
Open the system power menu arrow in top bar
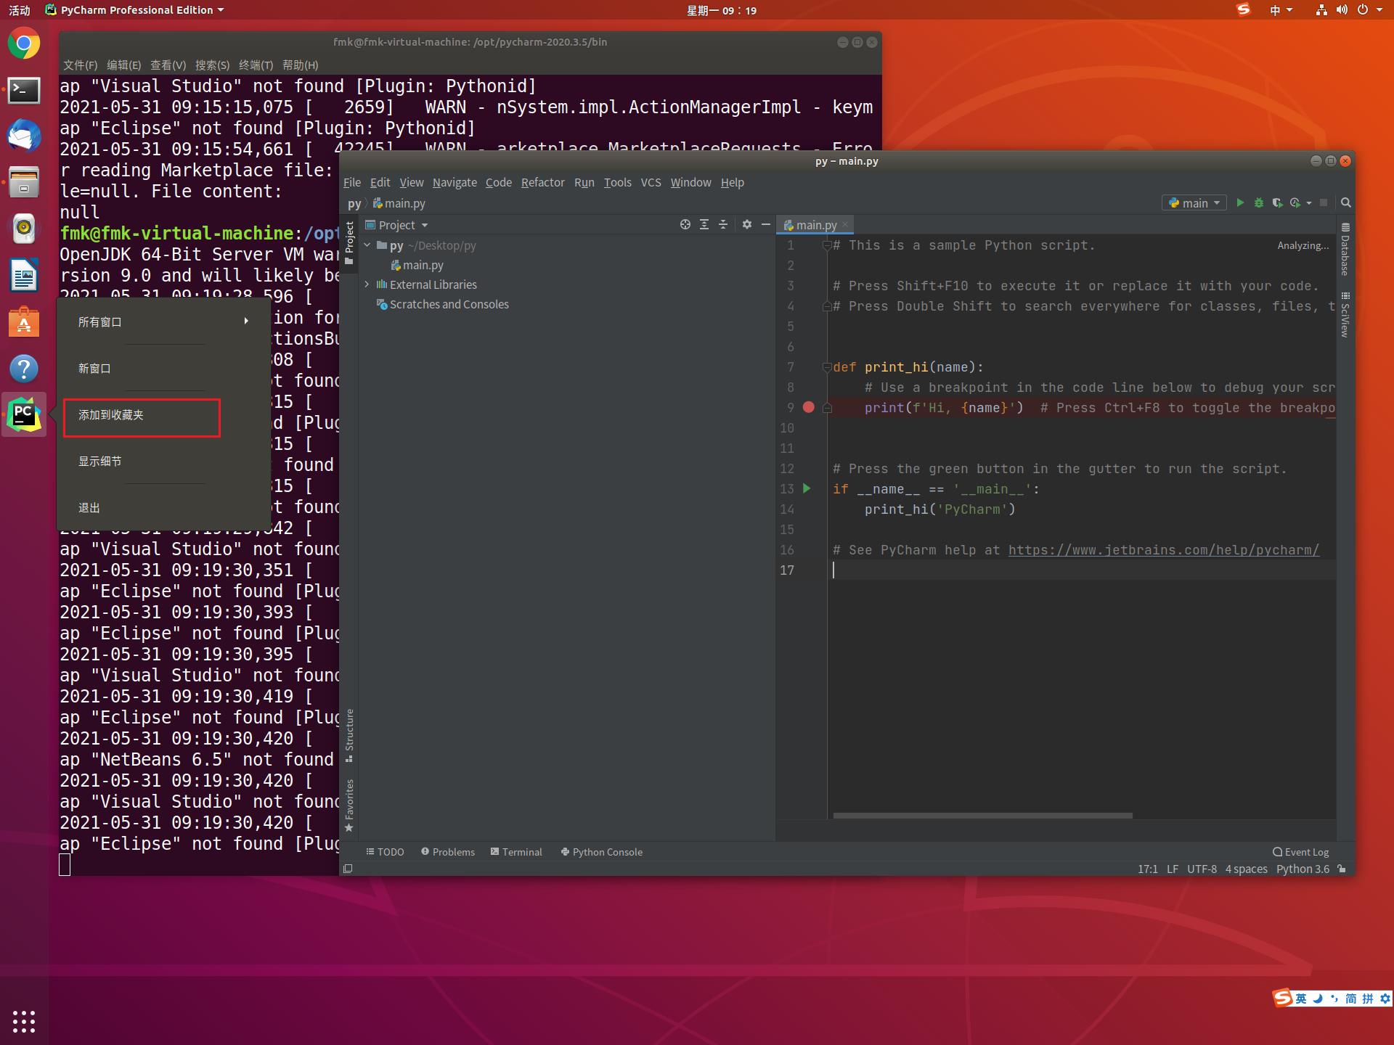[x=1379, y=10]
